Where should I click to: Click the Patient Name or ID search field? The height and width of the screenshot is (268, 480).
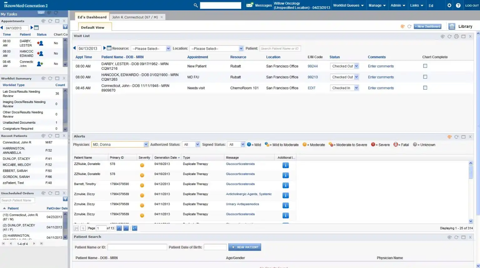(137, 247)
